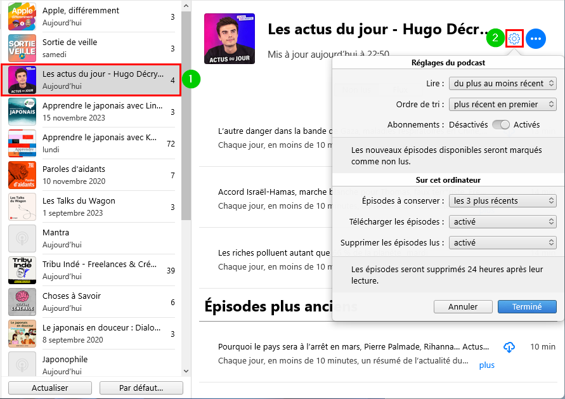This screenshot has width=565, height=399.
Task: Click the Choses à Savoir podcast artwork
Action: click(22, 302)
